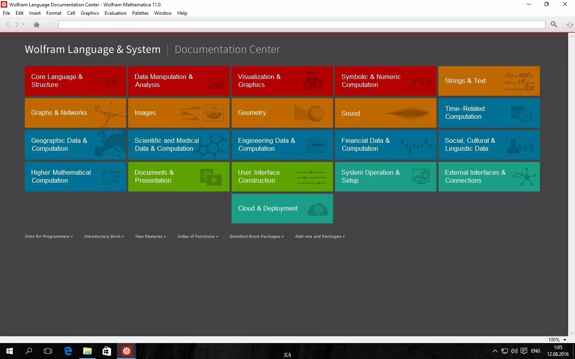Open the Sound tile
The image size is (575, 359).
click(x=386, y=113)
